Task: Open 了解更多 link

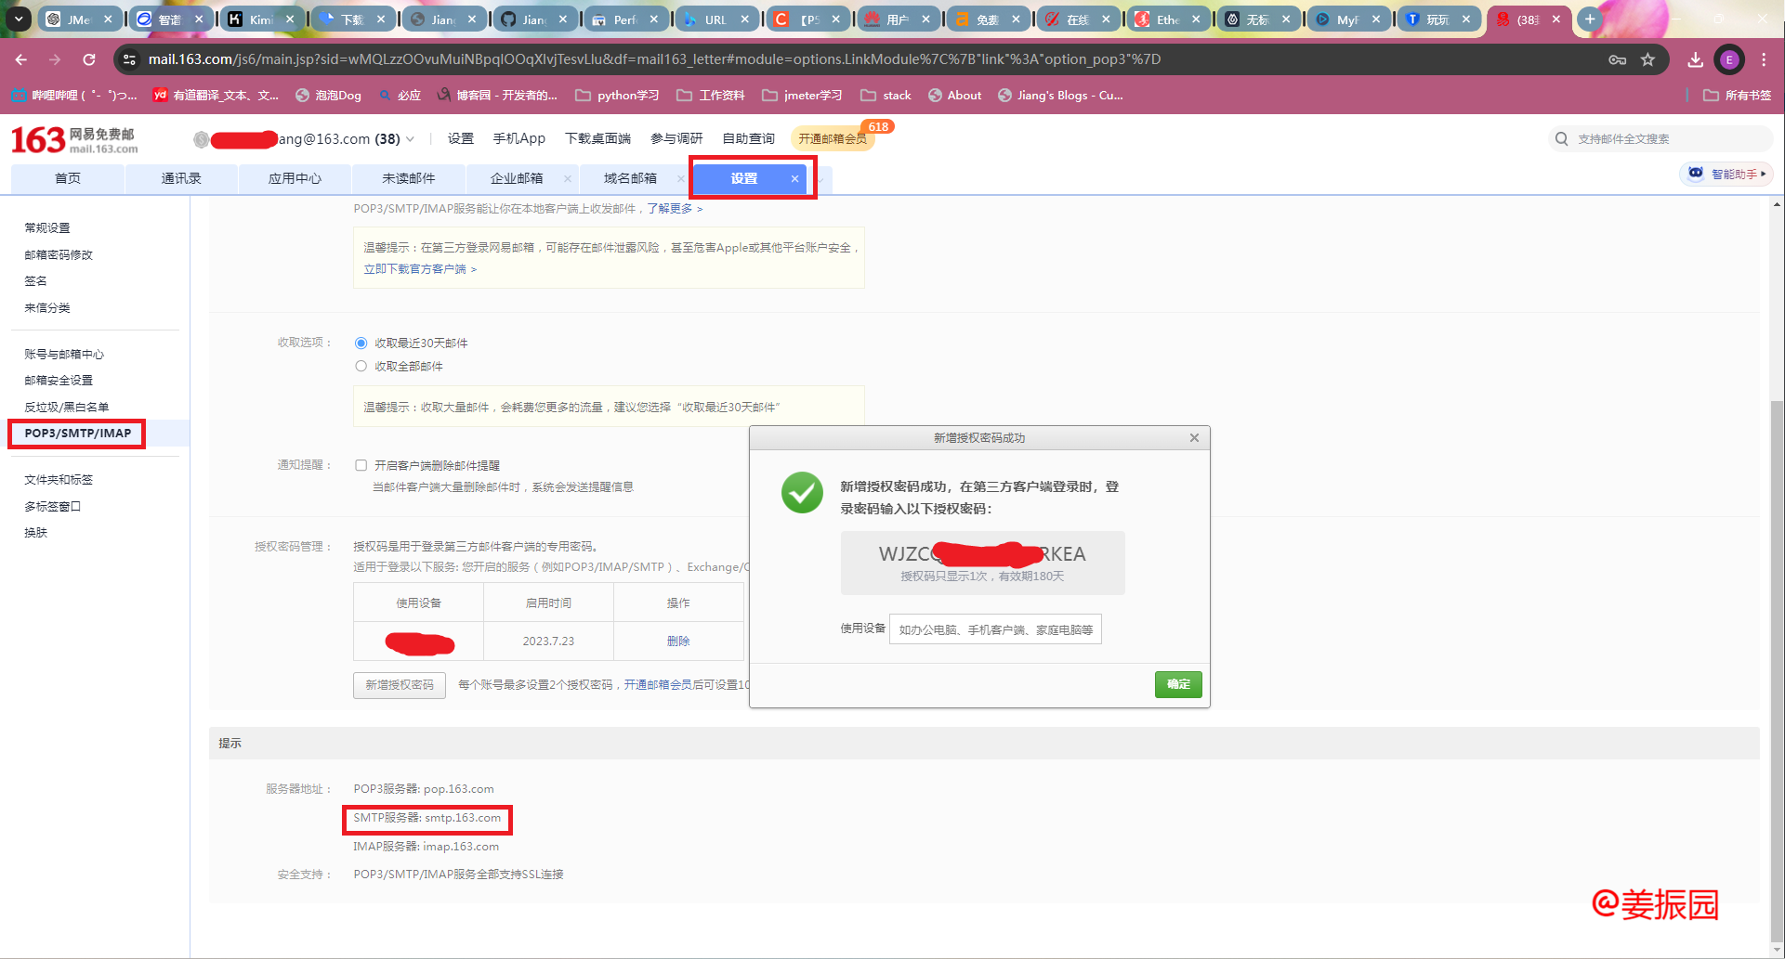Action: 675,209
